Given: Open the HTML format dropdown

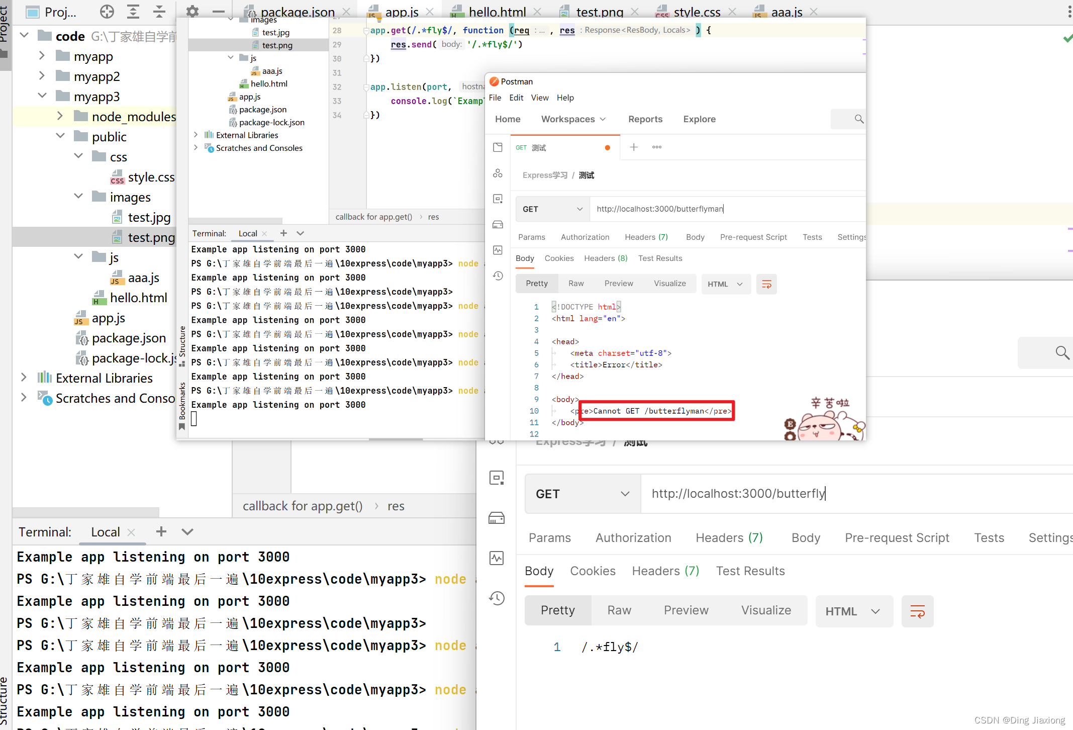Looking at the screenshot, I should (854, 611).
